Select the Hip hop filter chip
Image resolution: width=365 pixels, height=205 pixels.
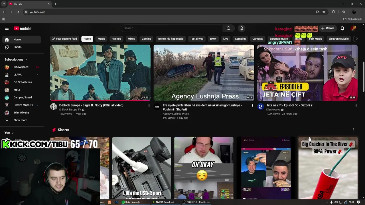[116, 39]
